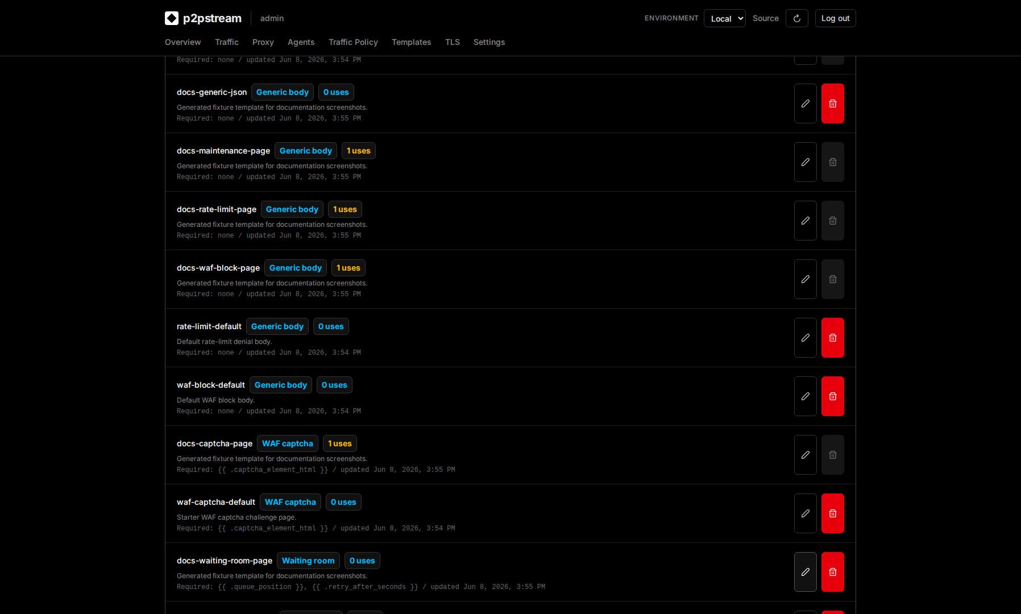Click the 1 uses badge on docs-waf-block-page

click(x=348, y=268)
